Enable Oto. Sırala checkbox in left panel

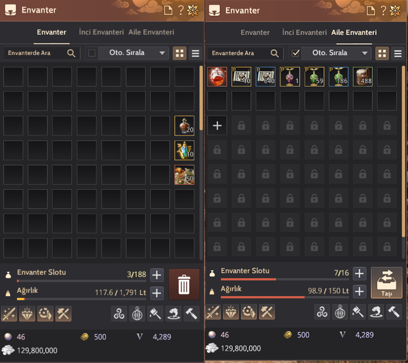[92, 53]
